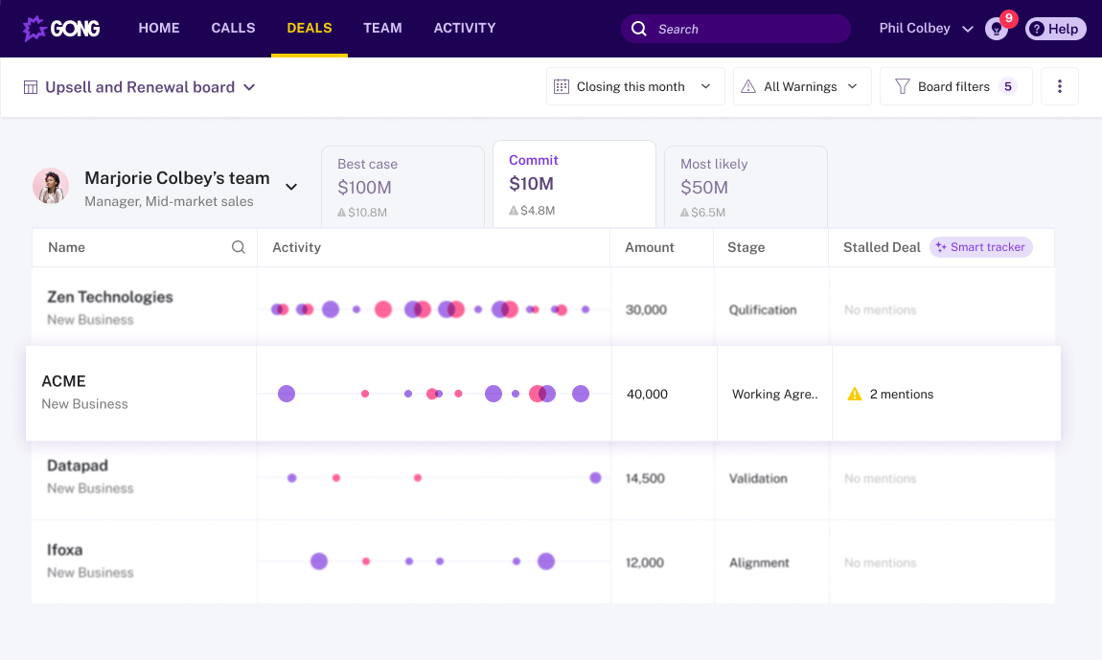Click the 14,500 amount for Datapad
This screenshot has height=660, width=1102.
click(645, 479)
